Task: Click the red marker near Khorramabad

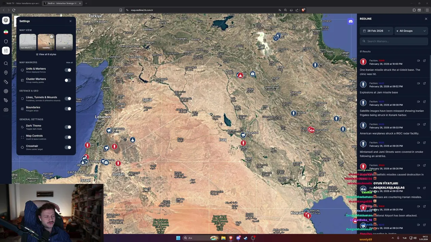Action: click(311, 130)
